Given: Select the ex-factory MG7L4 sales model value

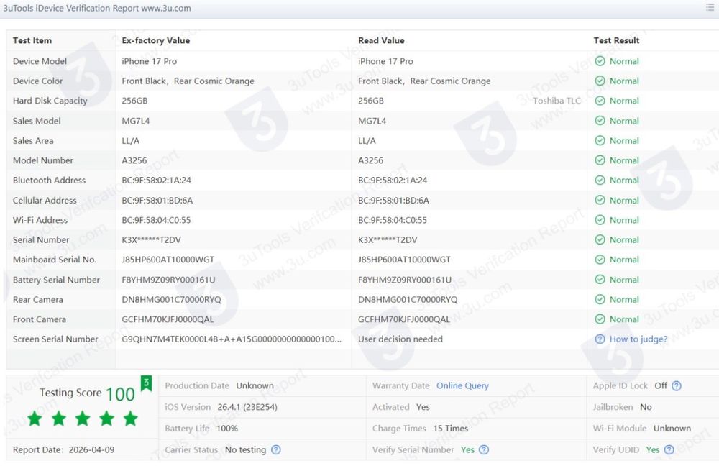Looking at the screenshot, I should 136,121.
